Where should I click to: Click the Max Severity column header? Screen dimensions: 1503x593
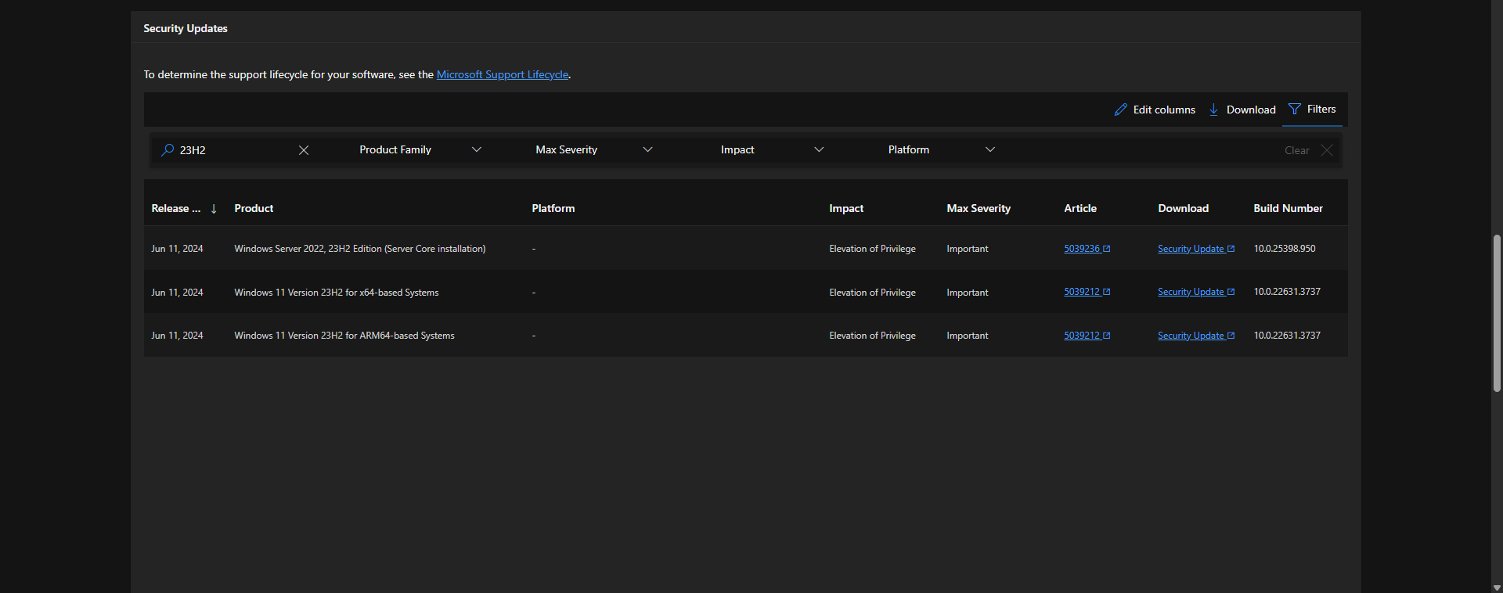[979, 208]
